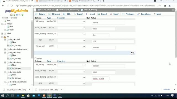The width and height of the screenshot is (177, 99).
Task: Expand the More menu
Action: (157, 14)
